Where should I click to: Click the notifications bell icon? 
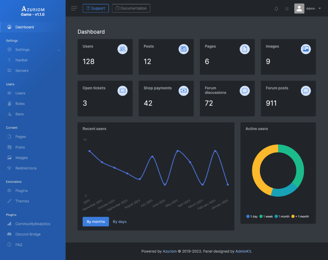pyautogui.click(x=276, y=9)
